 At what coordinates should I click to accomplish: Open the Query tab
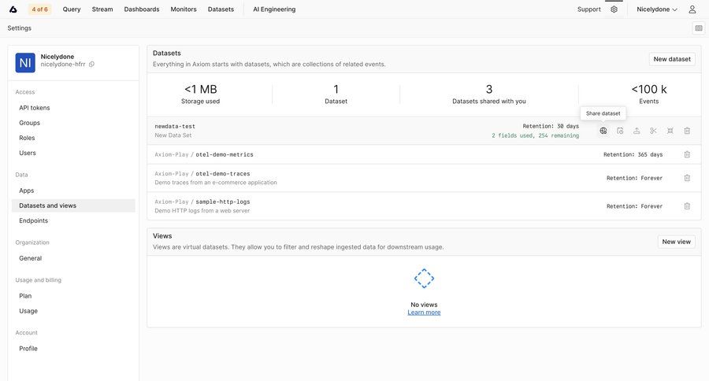click(x=72, y=9)
